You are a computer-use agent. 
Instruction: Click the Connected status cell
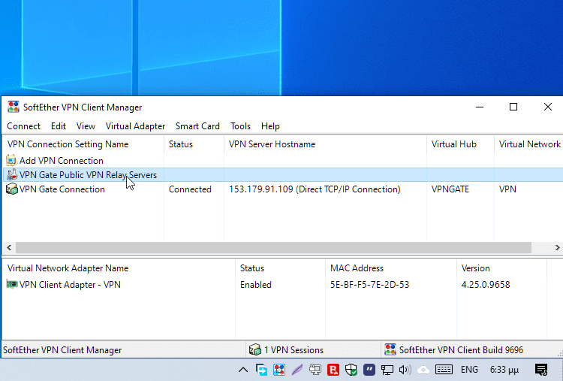tap(190, 189)
